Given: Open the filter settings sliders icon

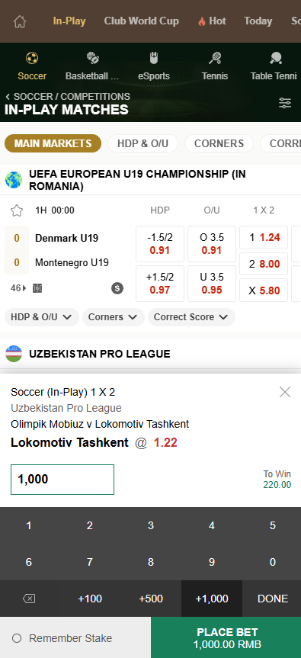Looking at the screenshot, I should (x=285, y=103).
